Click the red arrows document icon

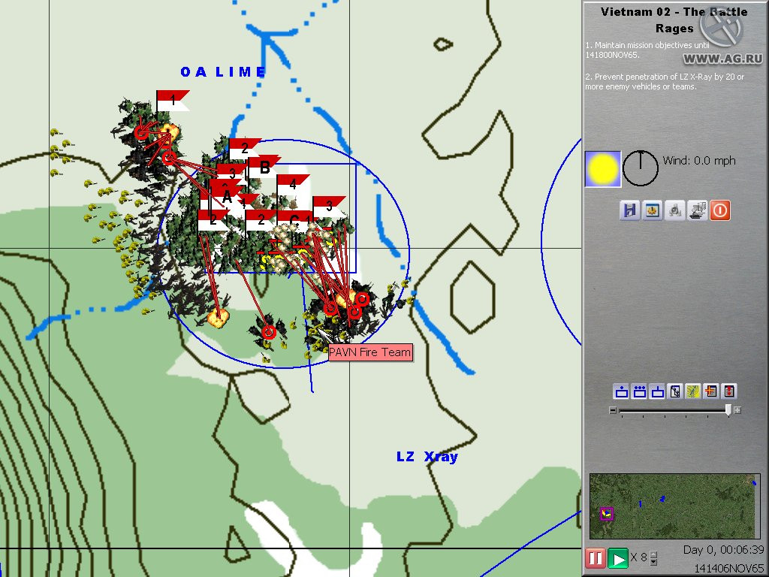click(729, 391)
